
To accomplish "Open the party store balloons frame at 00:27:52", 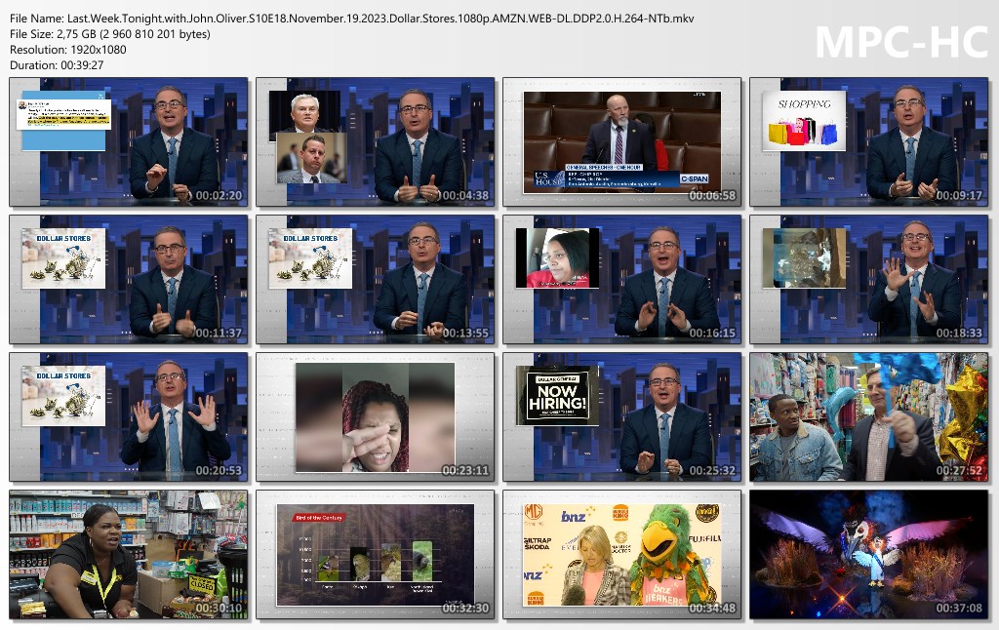I will (868, 416).
